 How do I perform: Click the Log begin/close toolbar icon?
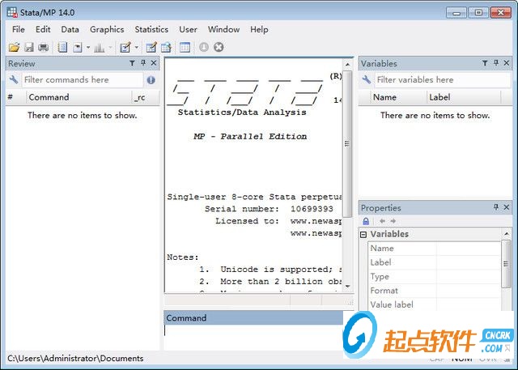pyautogui.click(x=62, y=48)
